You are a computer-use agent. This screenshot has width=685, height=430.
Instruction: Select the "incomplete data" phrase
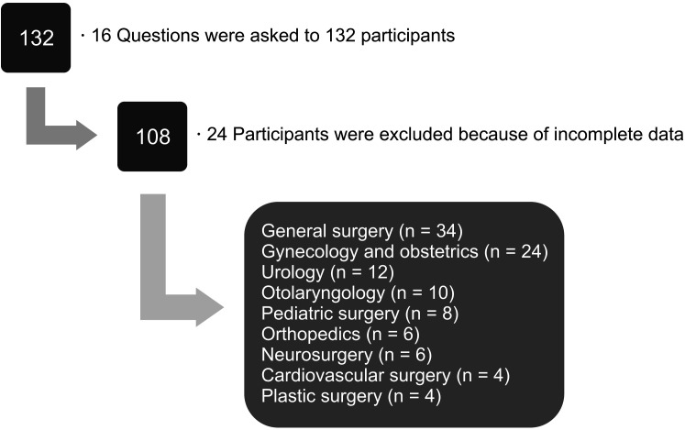pos(632,137)
